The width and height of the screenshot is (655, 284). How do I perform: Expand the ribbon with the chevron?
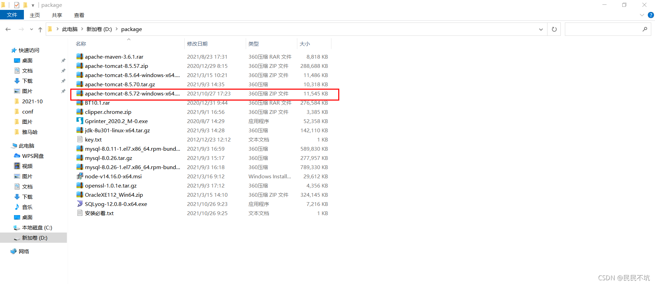click(642, 15)
